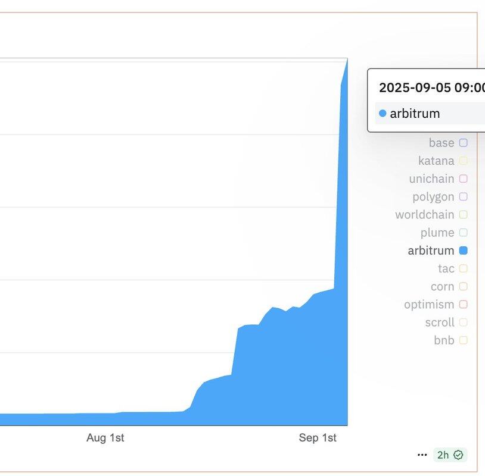Click the corn legend label
Viewport: 485px width, 476px height.
click(x=442, y=287)
